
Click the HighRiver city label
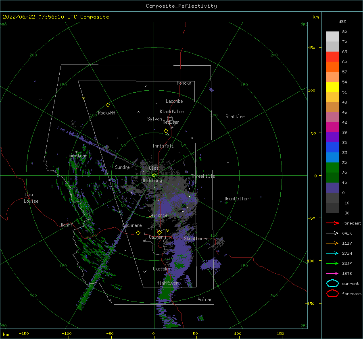[x=167, y=283]
